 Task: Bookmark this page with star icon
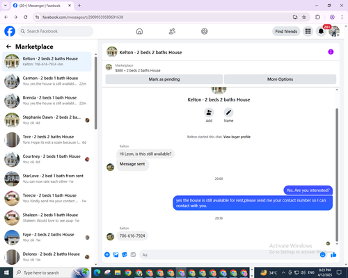coord(304,17)
